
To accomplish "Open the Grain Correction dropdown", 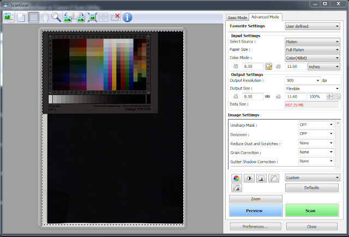I will [x=316, y=152].
